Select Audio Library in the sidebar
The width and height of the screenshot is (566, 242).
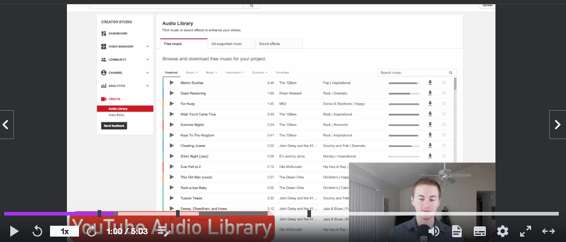click(125, 108)
